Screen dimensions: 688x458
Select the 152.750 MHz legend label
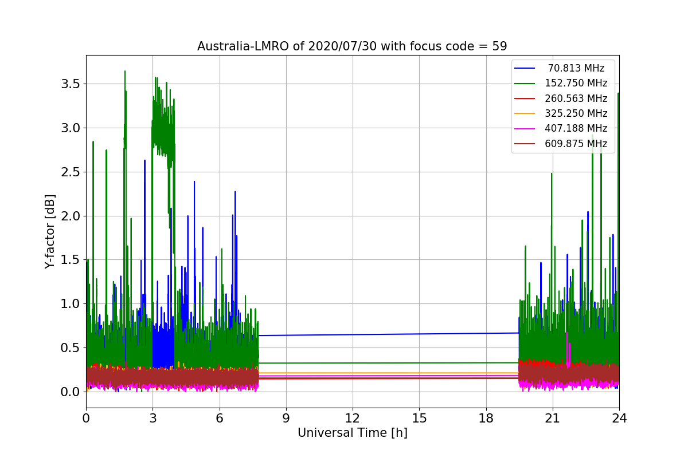coord(576,83)
